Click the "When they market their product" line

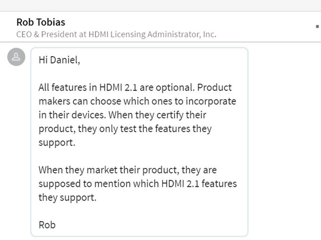[x=127, y=170]
